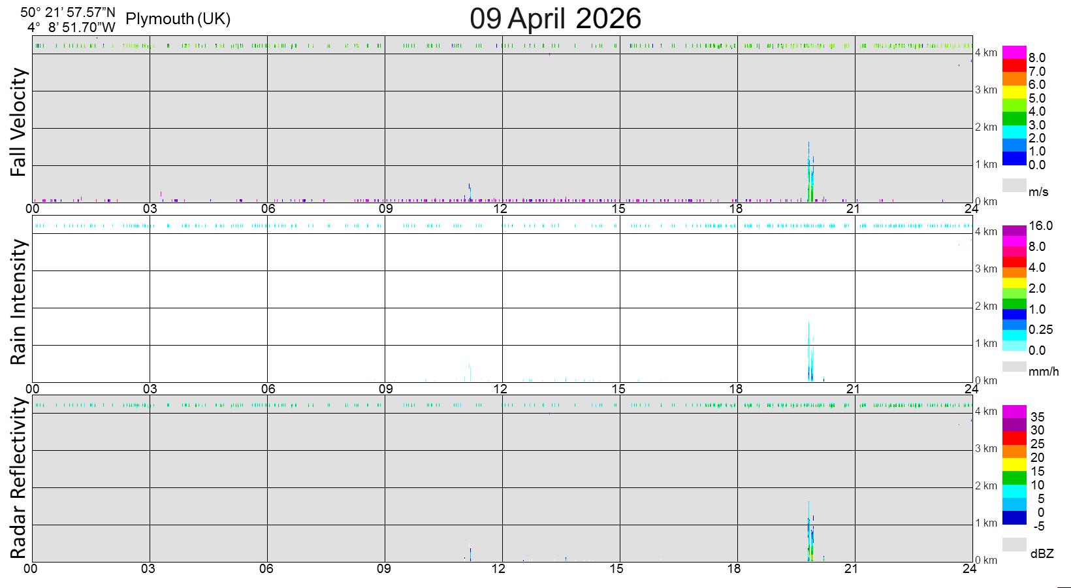Click the dark blue swatch in Radar Reflectivity legend
Viewport: 1071px width, 588px height.
1014,517
